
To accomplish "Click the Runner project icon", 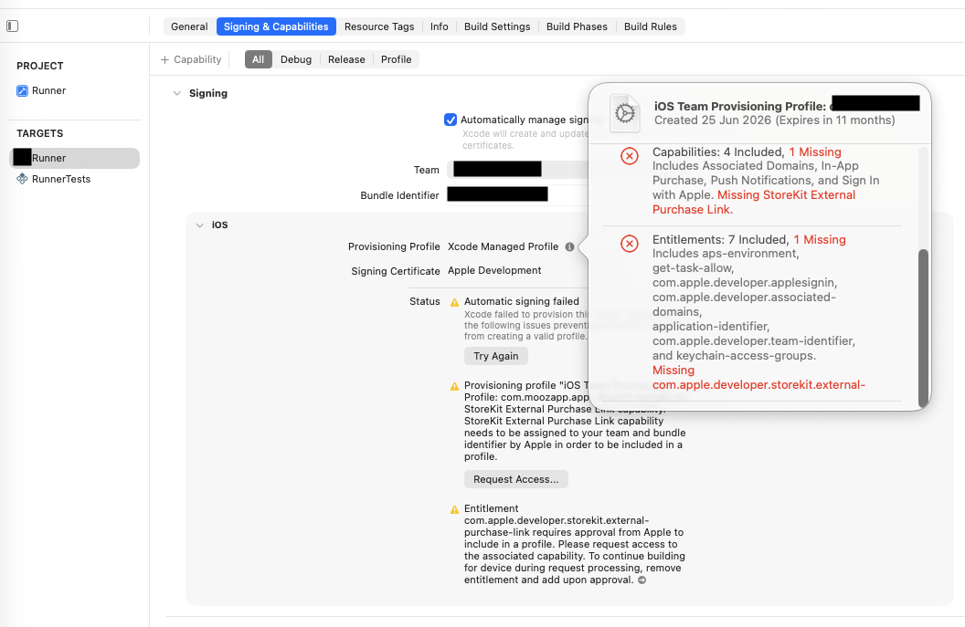I will [x=22, y=91].
